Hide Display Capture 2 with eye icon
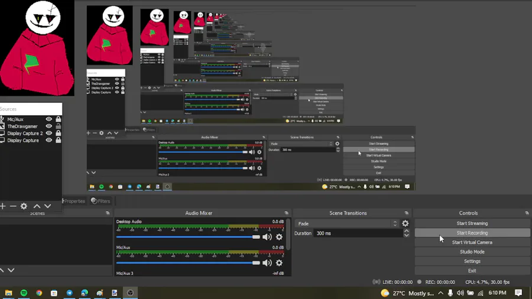This screenshot has width=532, height=299. pyautogui.click(x=49, y=133)
